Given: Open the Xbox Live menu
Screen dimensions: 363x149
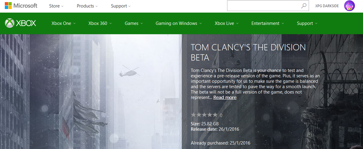Looking at the screenshot, I should click(x=226, y=23).
